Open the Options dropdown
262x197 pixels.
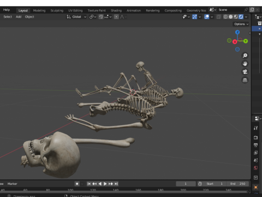pos(241,24)
